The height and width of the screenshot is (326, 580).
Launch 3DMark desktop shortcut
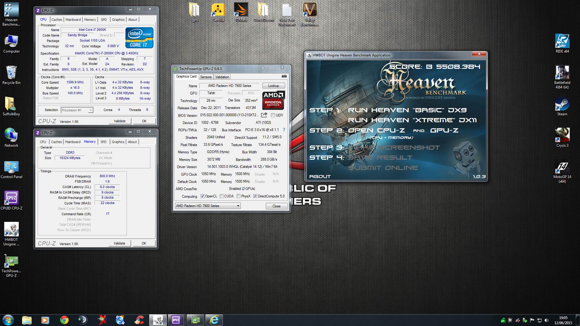[241, 12]
